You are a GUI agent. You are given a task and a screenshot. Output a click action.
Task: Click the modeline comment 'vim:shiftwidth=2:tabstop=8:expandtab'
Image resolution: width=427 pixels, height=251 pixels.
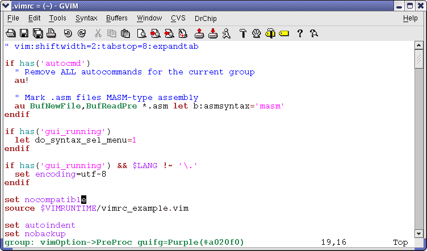click(107, 47)
